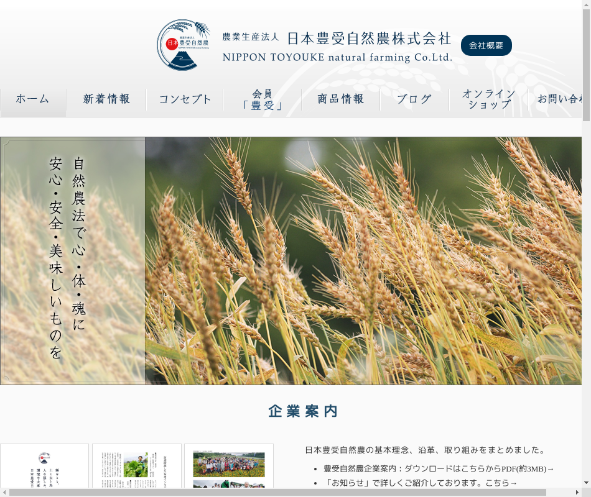Open the 会員「豊受」 members page

263,99
